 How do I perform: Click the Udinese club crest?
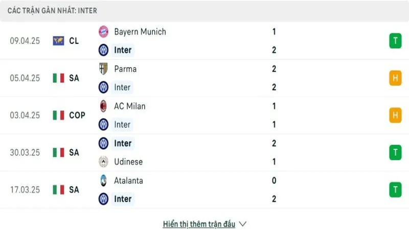pyautogui.click(x=103, y=162)
